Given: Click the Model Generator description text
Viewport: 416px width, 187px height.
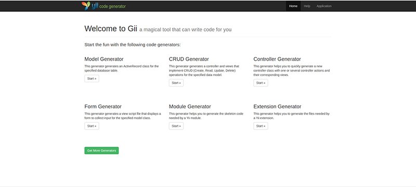Looking at the screenshot, I should click(x=122, y=68).
